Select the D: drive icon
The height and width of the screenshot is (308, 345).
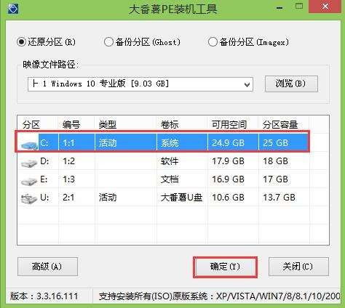[29, 163]
